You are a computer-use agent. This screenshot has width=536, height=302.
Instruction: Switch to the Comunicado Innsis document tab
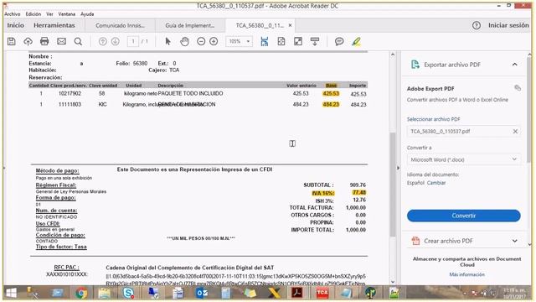(120, 25)
